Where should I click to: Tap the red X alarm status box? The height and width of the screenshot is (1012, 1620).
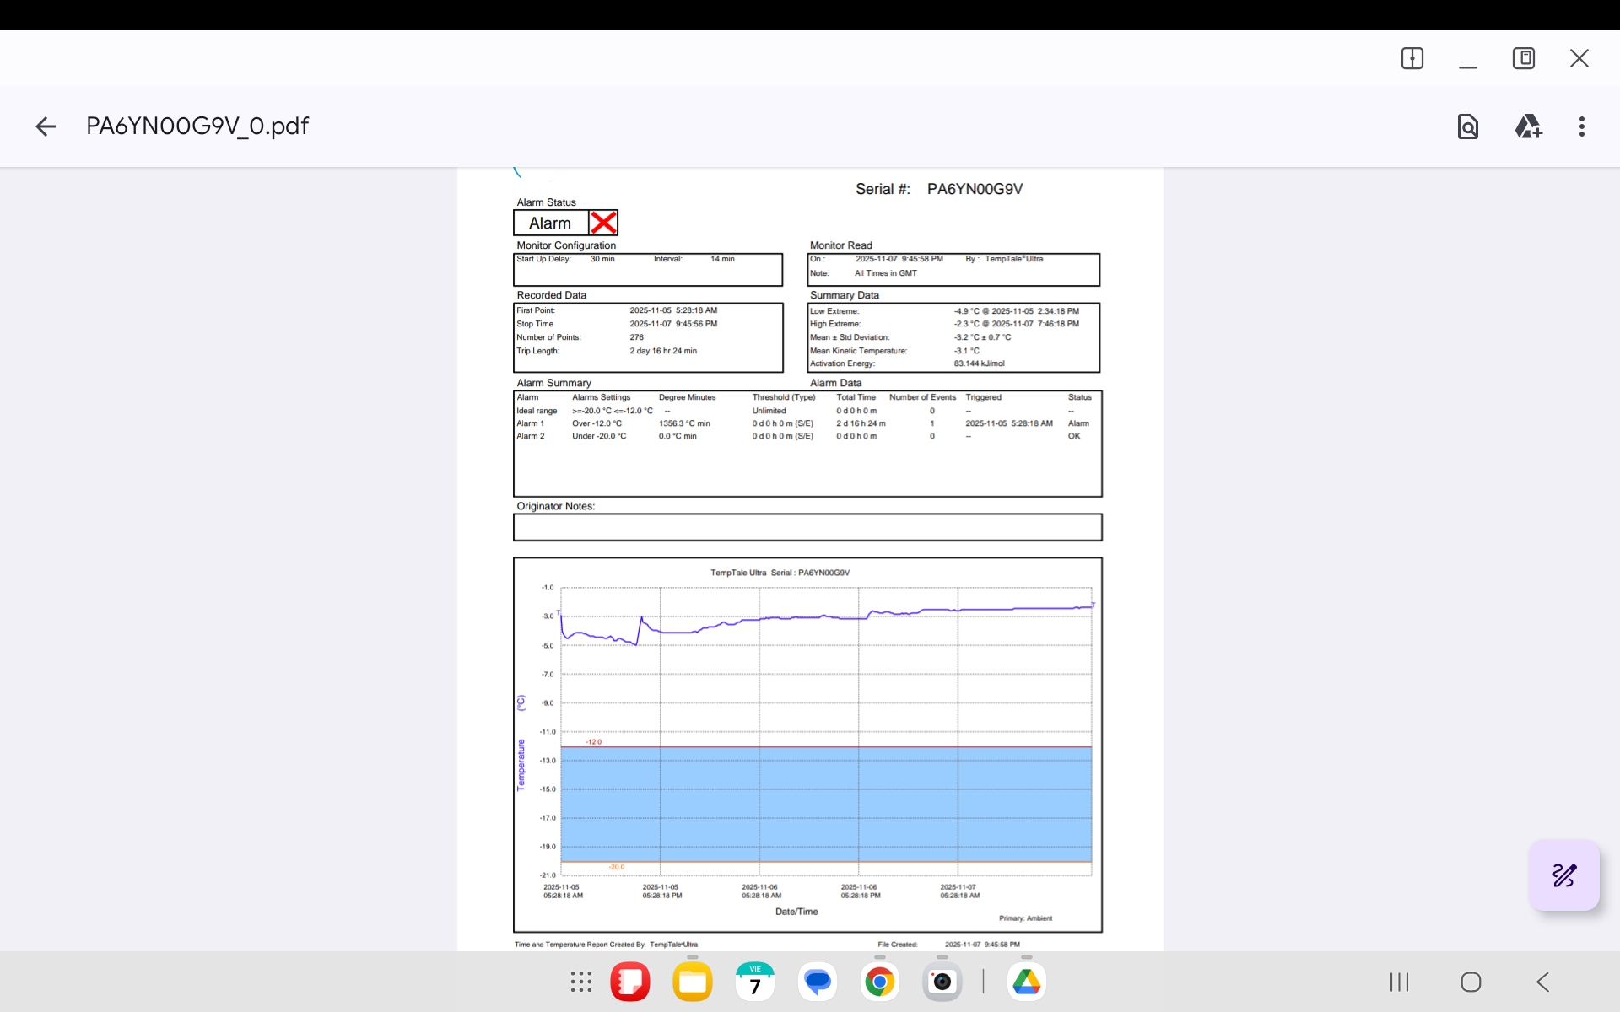[x=603, y=223]
